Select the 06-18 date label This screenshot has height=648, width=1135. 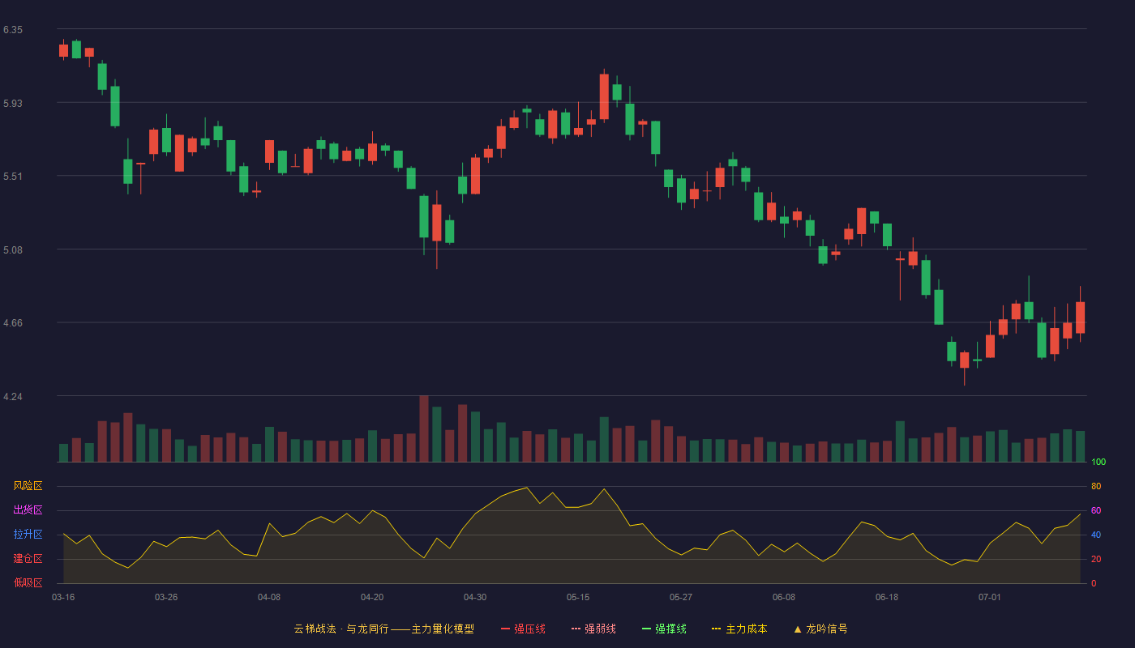887,597
